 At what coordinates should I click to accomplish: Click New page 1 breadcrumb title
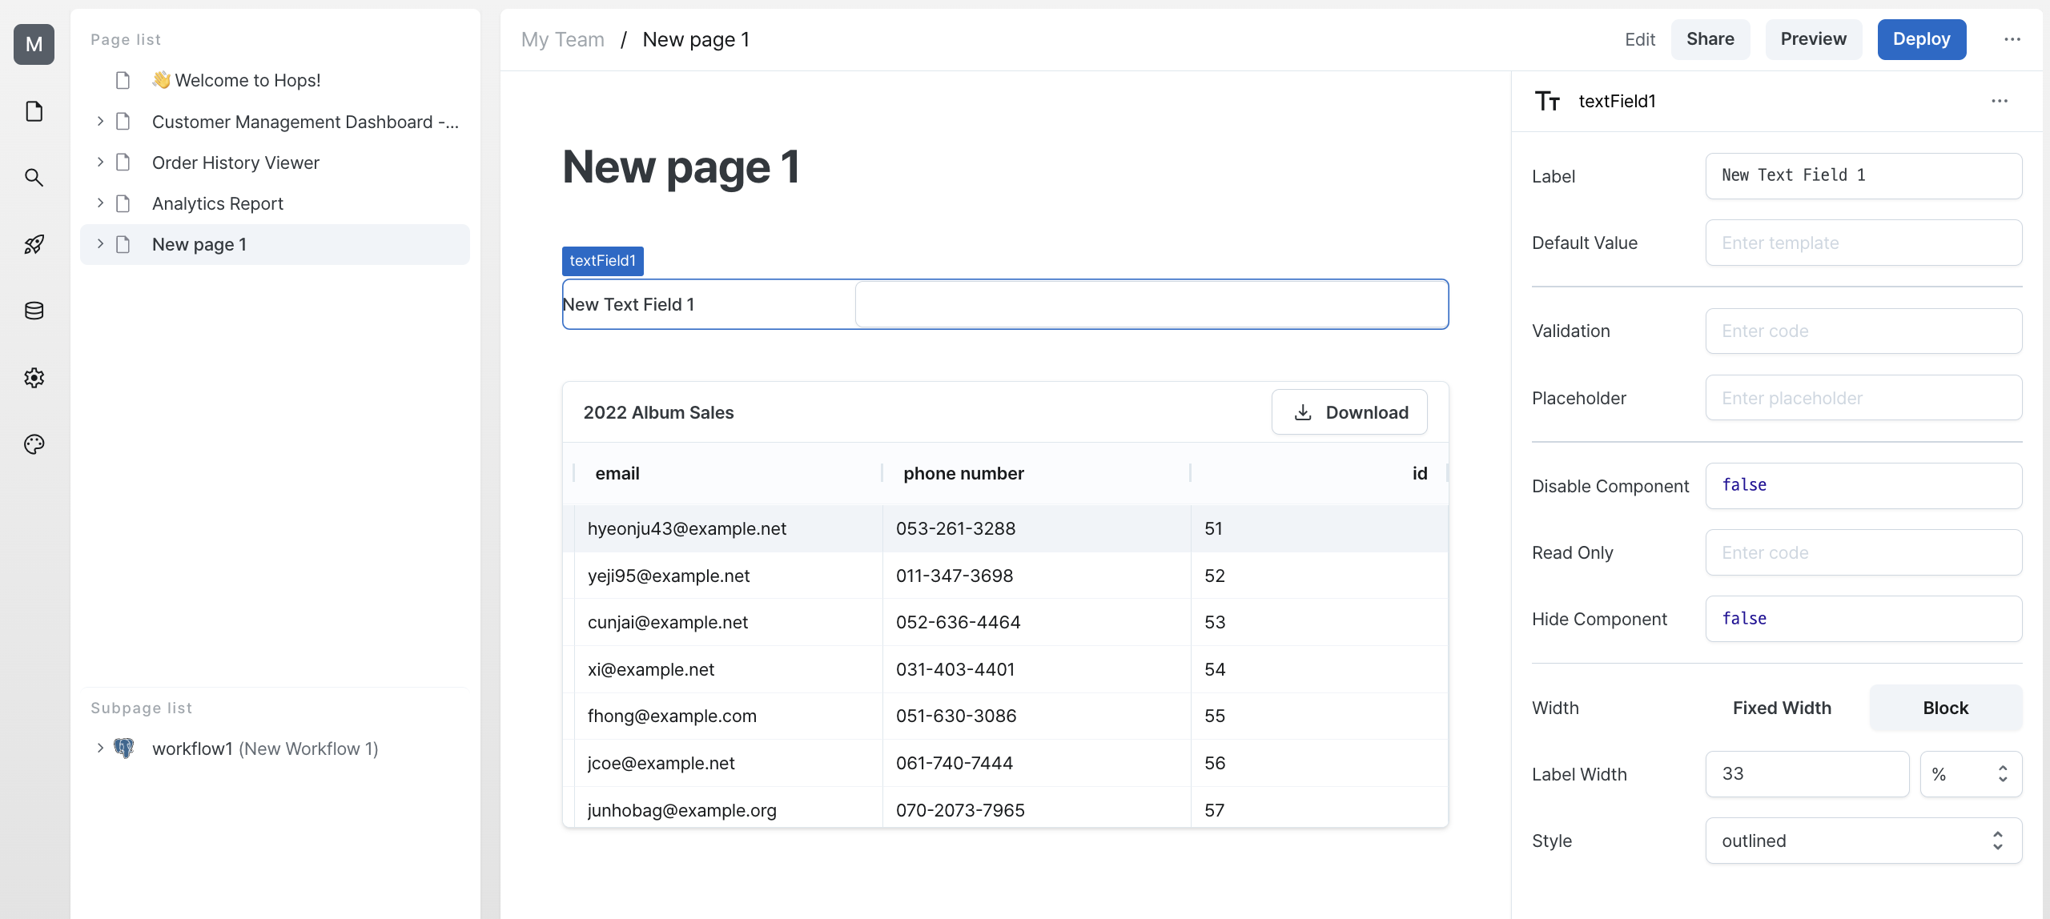(696, 39)
